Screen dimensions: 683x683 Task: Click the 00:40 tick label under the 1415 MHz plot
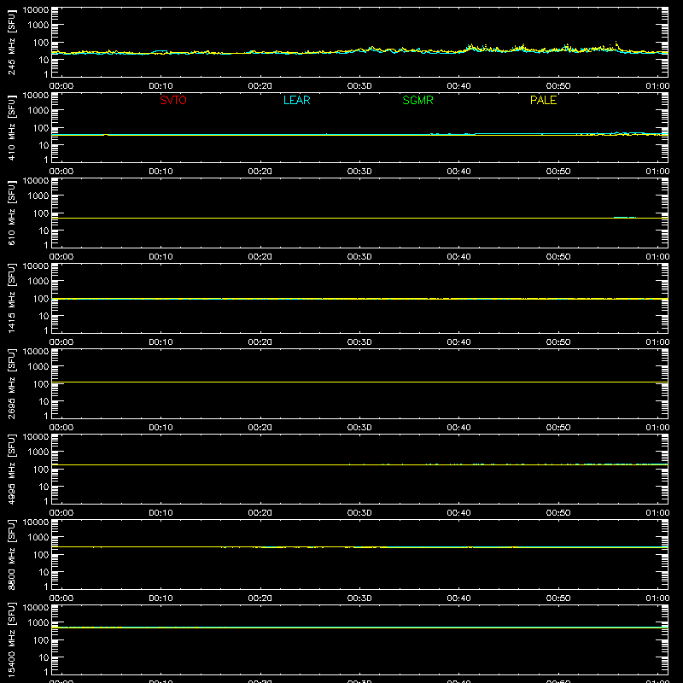point(458,342)
